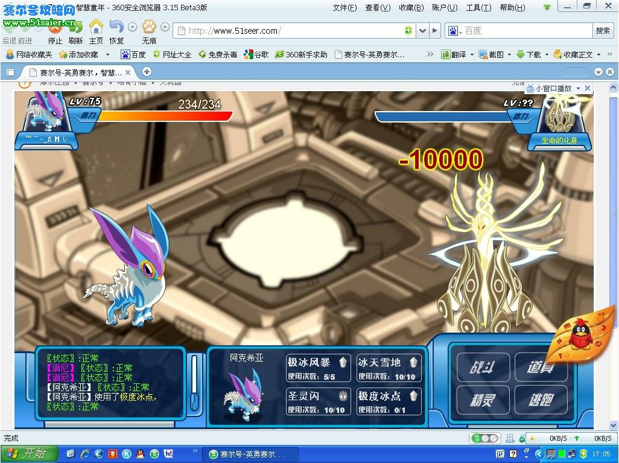The width and height of the screenshot is (619, 463).
Task: Click the green shirt skin icon
Action: click(x=547, y=7)
